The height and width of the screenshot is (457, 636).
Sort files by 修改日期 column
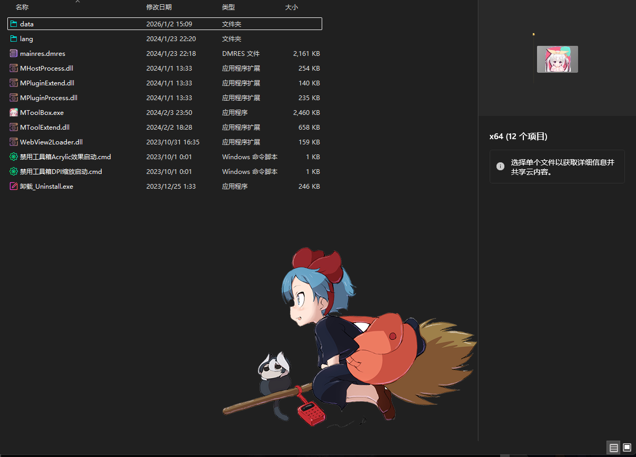(158, 7)
